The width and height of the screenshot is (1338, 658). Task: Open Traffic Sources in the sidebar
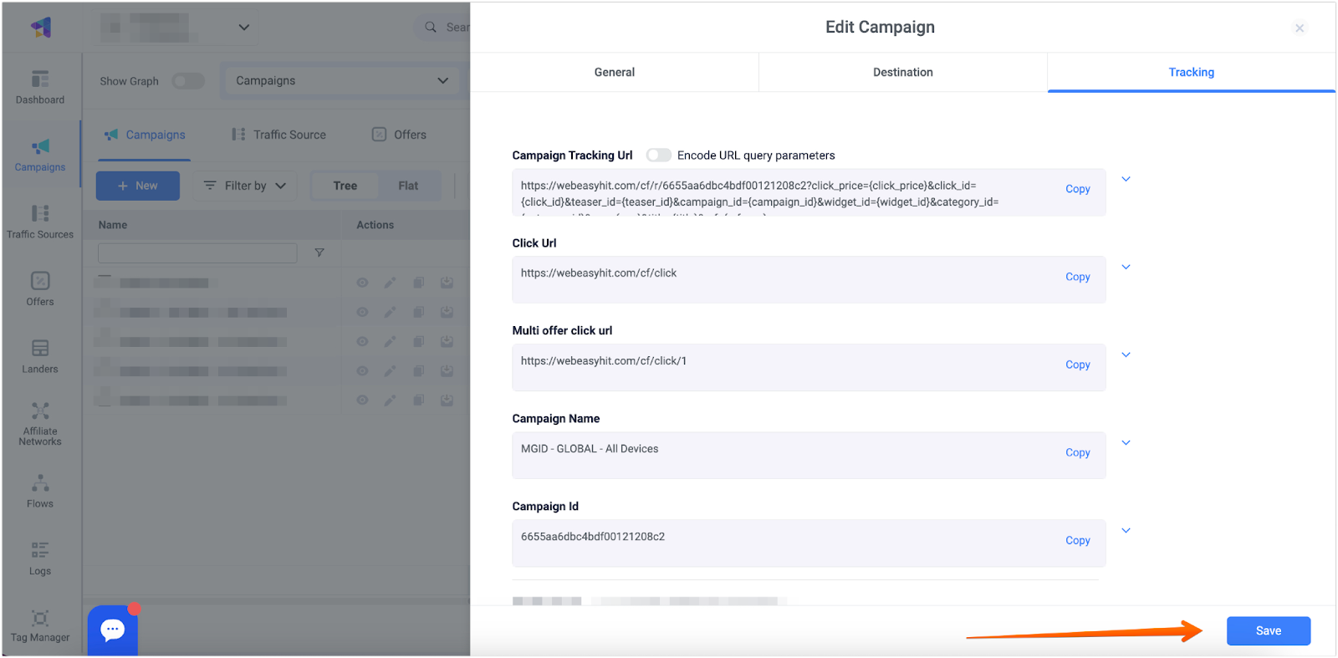[40, 222]
